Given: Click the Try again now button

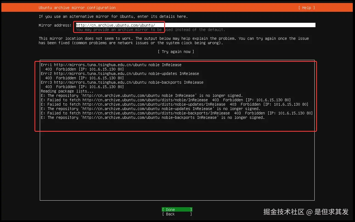Looking at the screenshot, I should (x=176, y=51).
